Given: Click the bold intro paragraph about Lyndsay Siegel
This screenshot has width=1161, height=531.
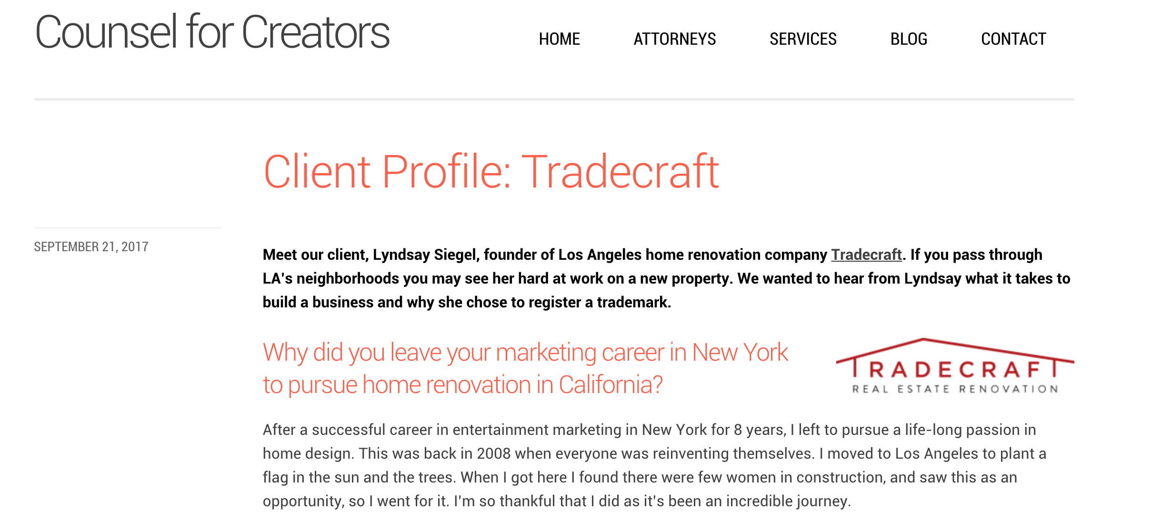Looking at the screenshot, I should coord(667,278).
